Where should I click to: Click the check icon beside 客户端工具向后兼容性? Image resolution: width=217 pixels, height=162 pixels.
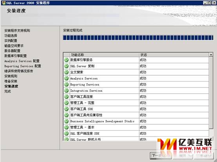(x=67, y=115)
